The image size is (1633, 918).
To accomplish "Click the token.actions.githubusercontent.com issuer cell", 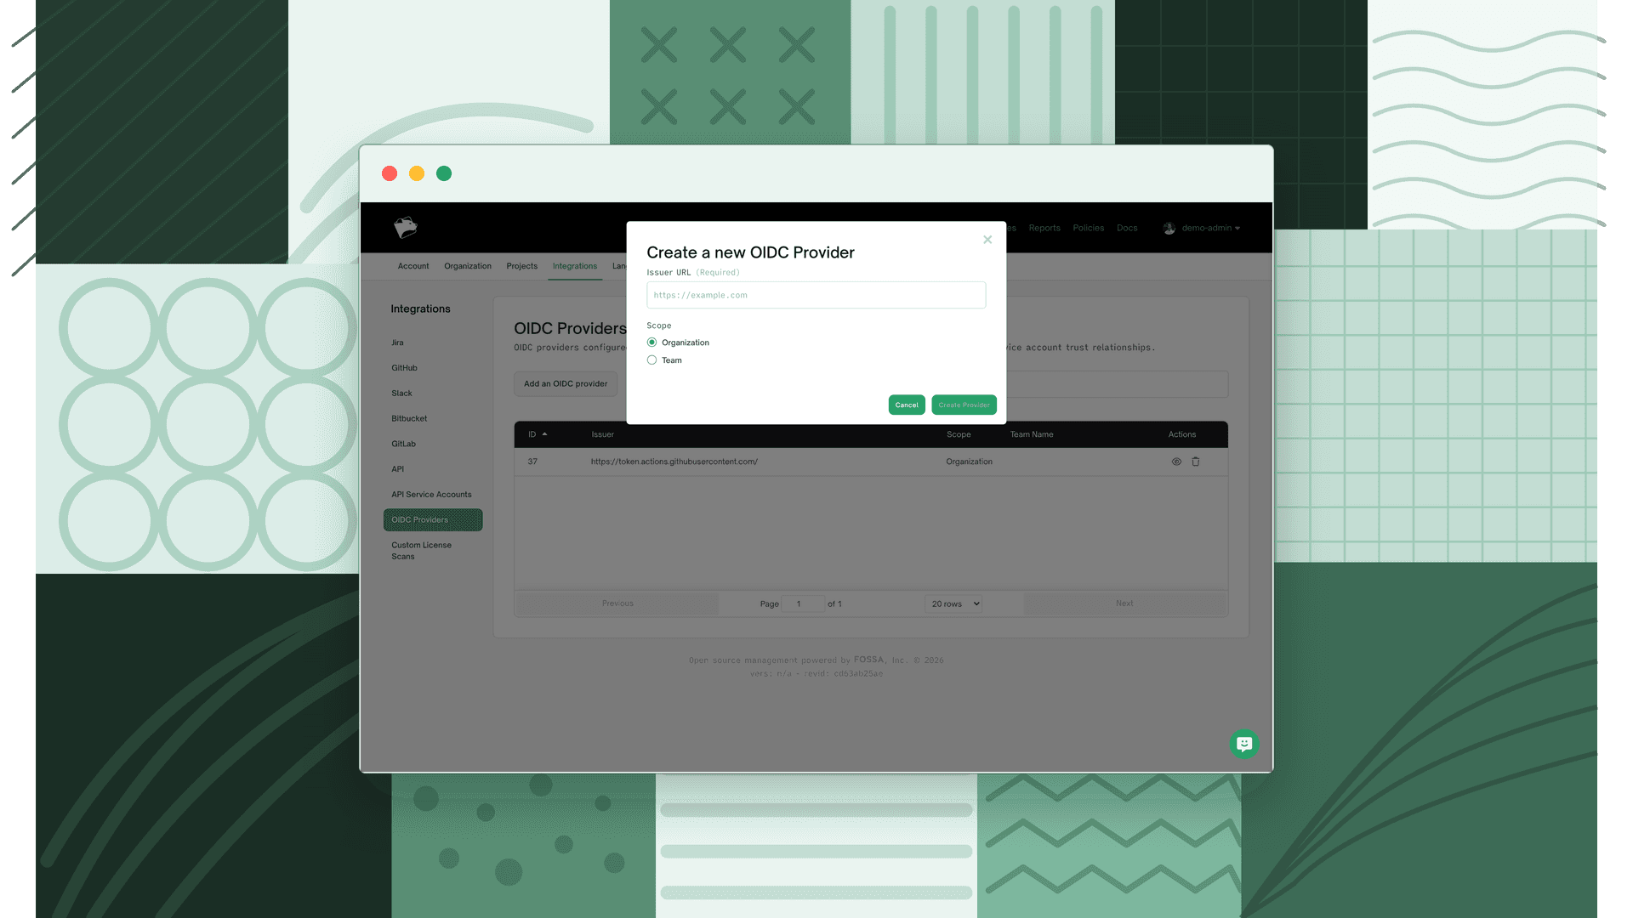I will [674, 462].
